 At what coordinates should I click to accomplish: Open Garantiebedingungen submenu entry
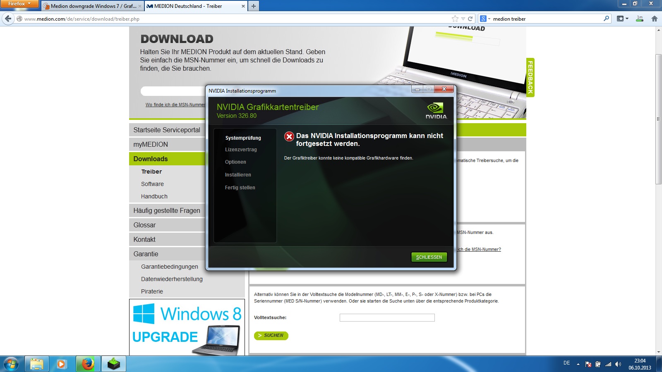(x=170, y=267)
